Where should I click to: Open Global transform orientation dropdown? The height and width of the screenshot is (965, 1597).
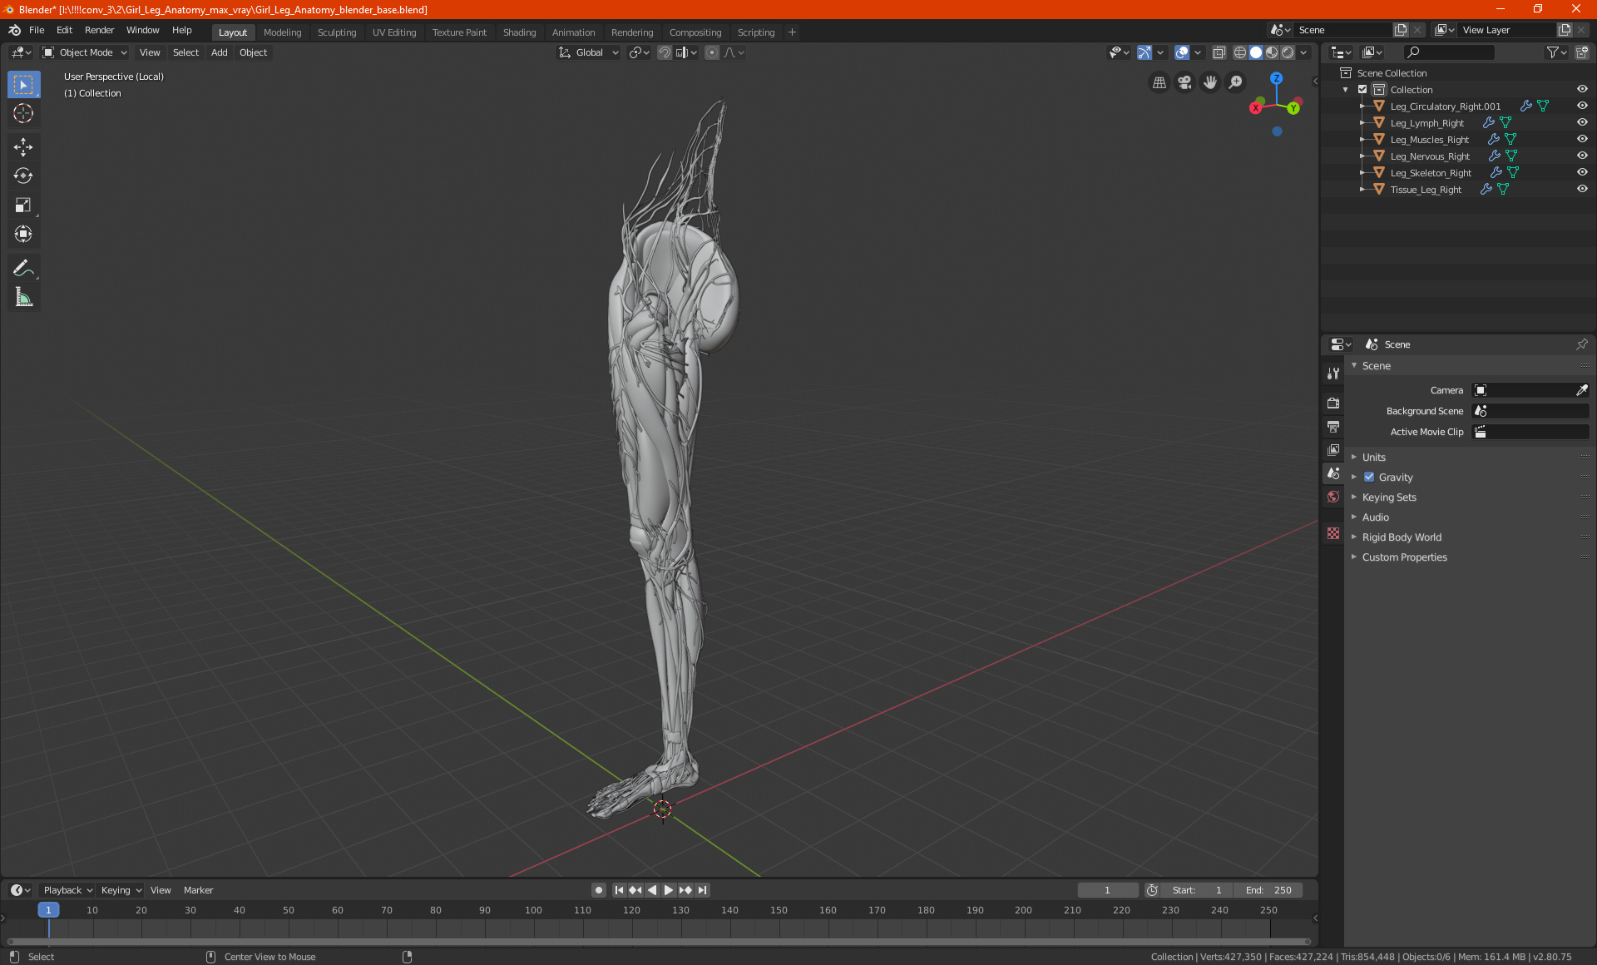click(x=588, y=52)
